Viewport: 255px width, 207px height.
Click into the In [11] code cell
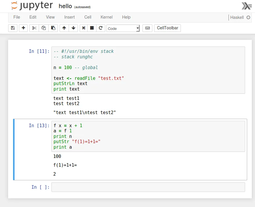(x=148, y=70)
